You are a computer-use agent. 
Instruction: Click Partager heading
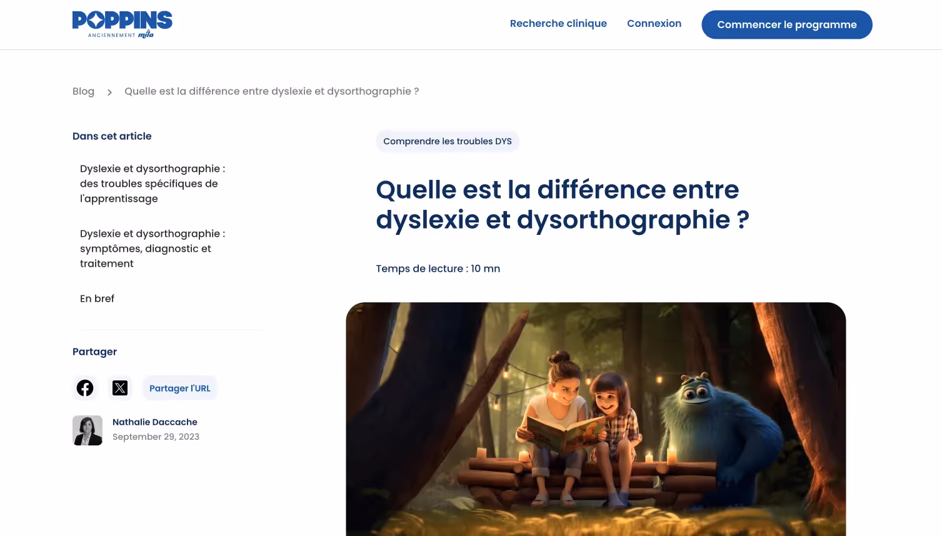(94, 352)
